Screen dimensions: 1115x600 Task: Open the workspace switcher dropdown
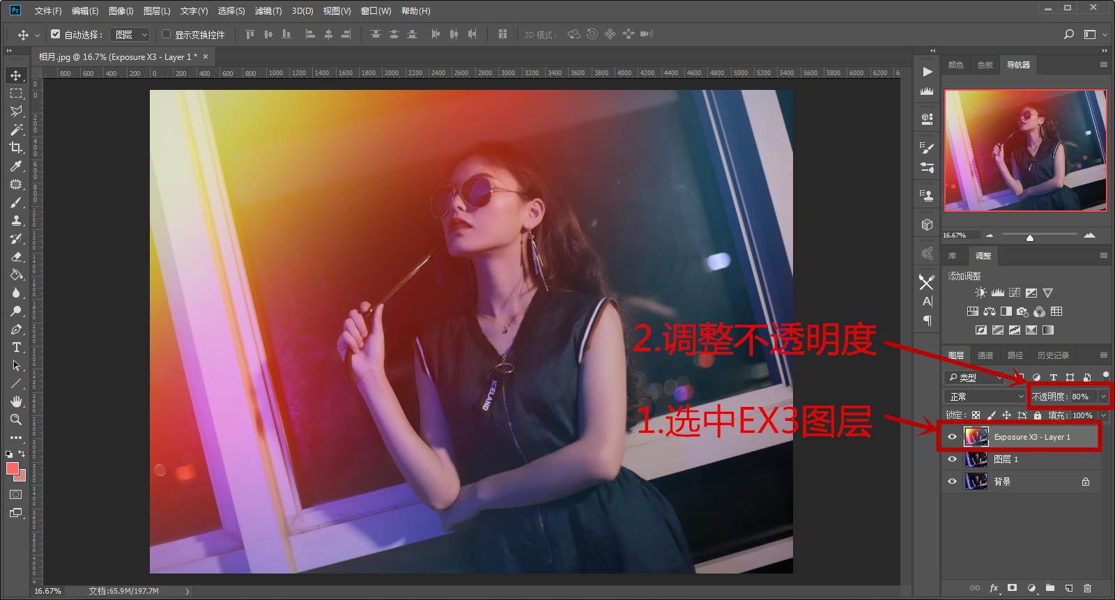pos(1094,34)
